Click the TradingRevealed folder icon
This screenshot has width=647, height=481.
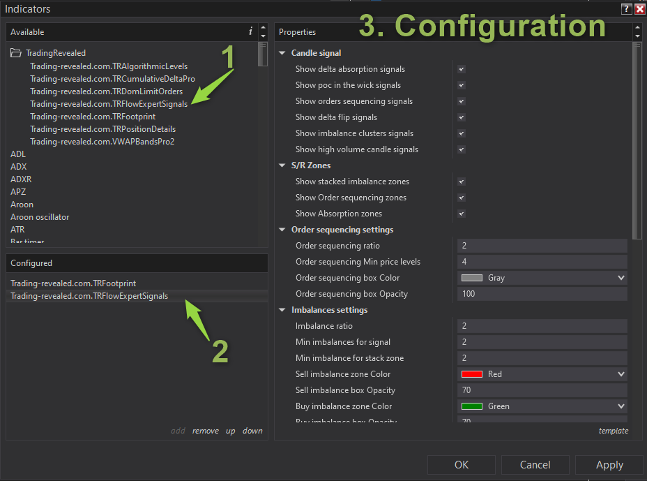15,53
